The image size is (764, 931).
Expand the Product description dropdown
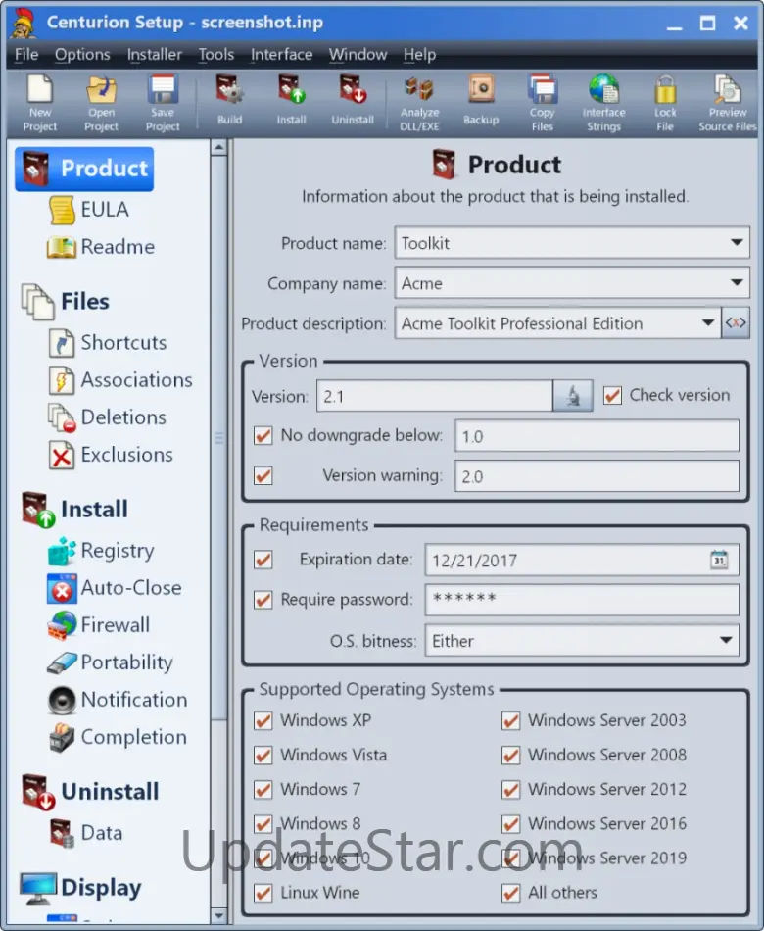[707, 323]
